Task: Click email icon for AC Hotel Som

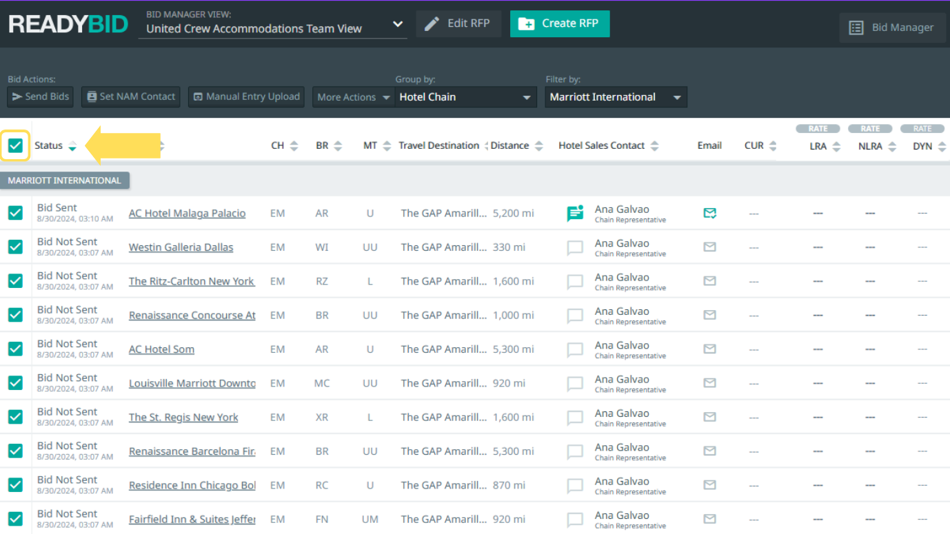Action: 709,349
